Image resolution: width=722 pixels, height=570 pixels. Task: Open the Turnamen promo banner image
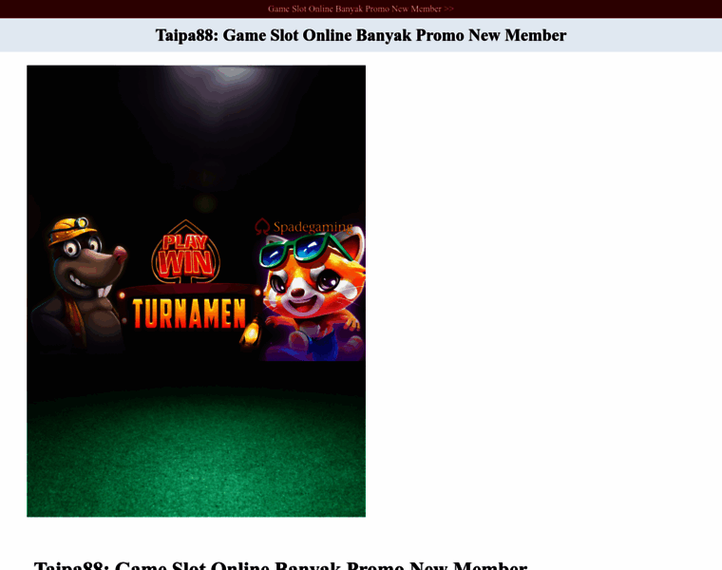[x=196, y=291]
